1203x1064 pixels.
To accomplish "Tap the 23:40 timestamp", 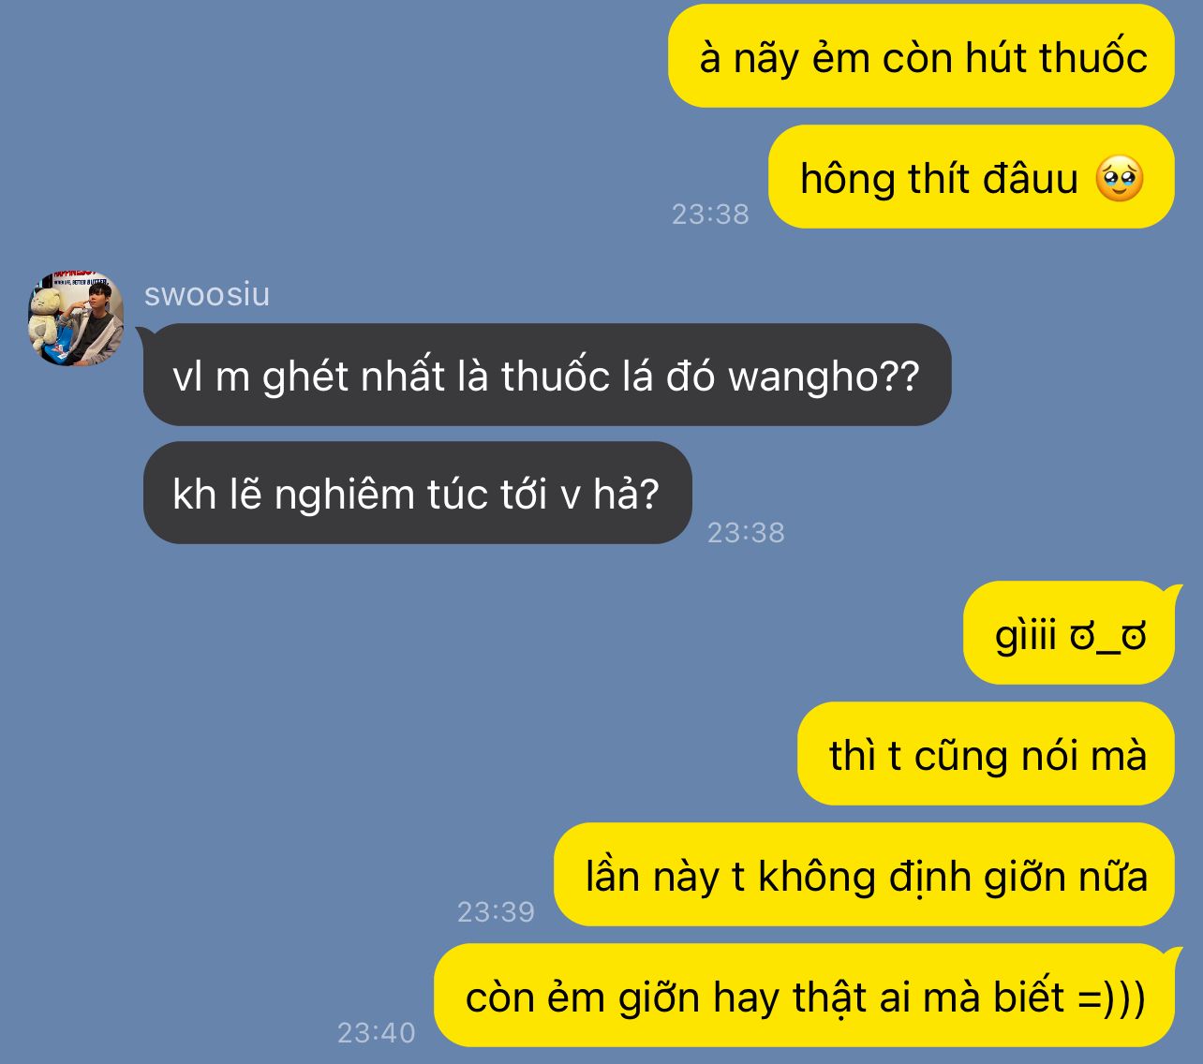I will (376, 1032).
